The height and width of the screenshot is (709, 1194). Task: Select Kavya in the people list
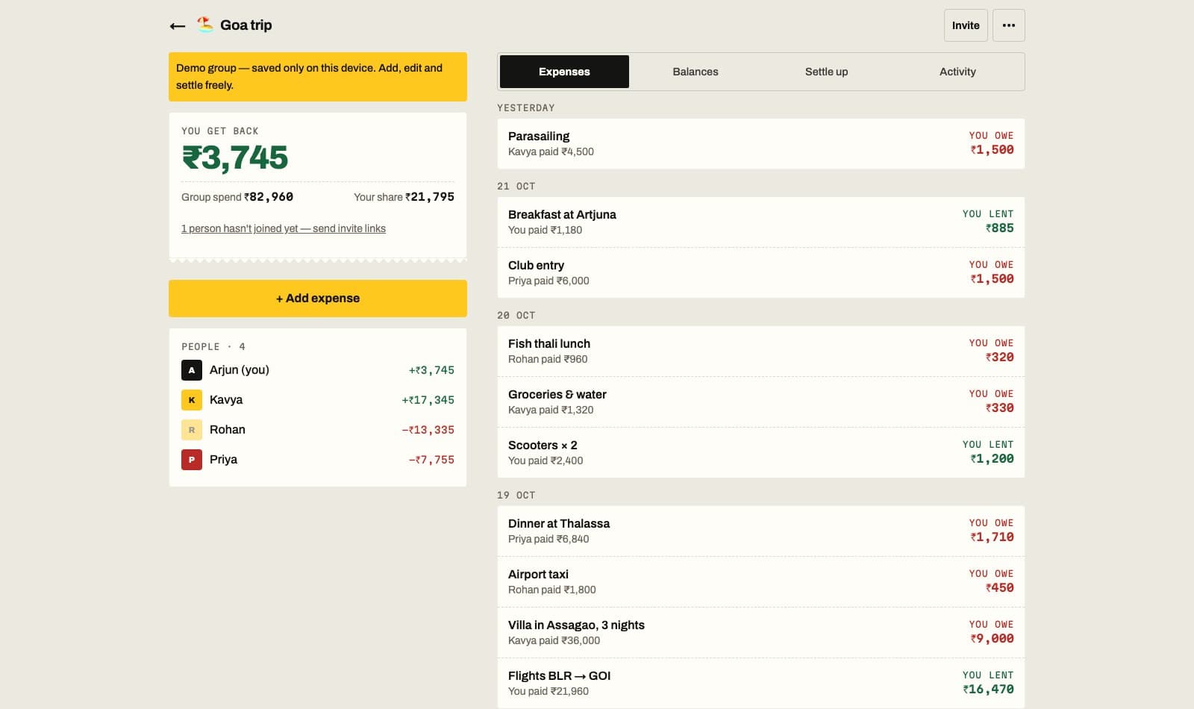click(318, 400)
